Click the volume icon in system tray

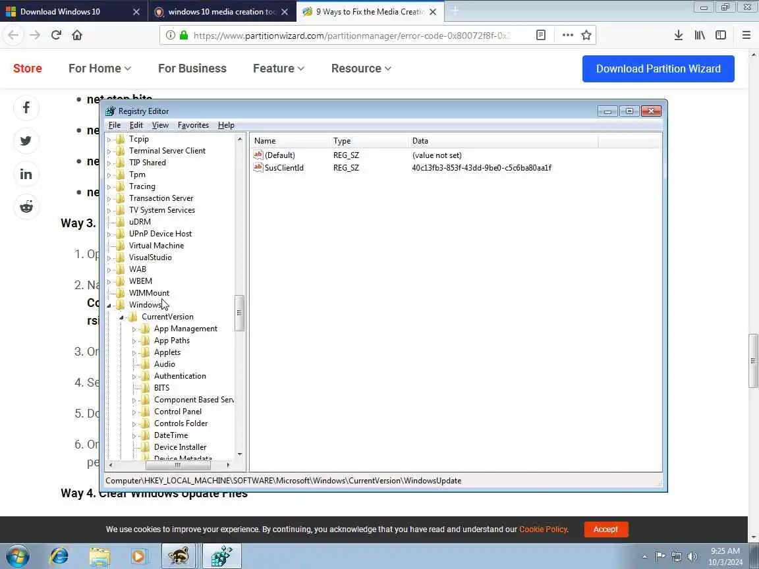692,556
